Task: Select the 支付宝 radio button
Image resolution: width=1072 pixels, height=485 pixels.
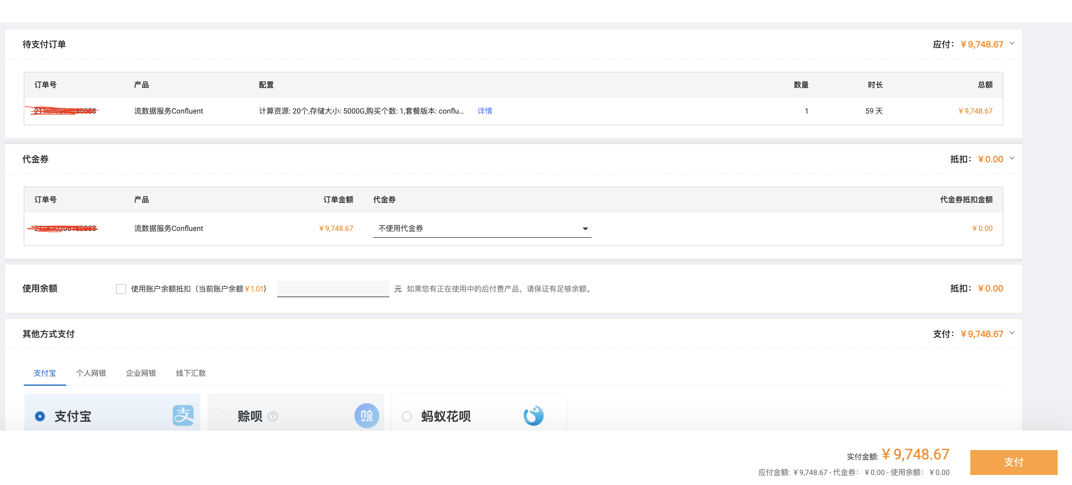Action: (x=40, y=416)
